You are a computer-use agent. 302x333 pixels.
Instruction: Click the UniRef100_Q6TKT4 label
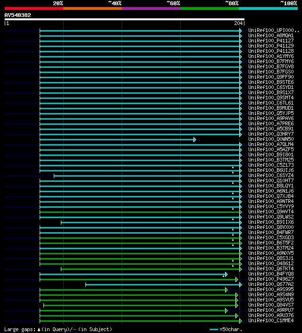[x=271, y=268]
